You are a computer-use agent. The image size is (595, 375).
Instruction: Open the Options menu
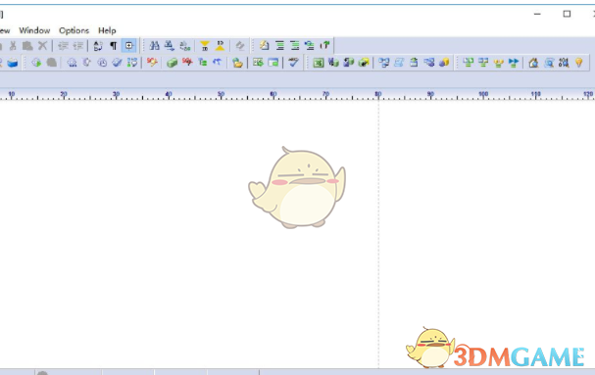(x=74, y=30)
